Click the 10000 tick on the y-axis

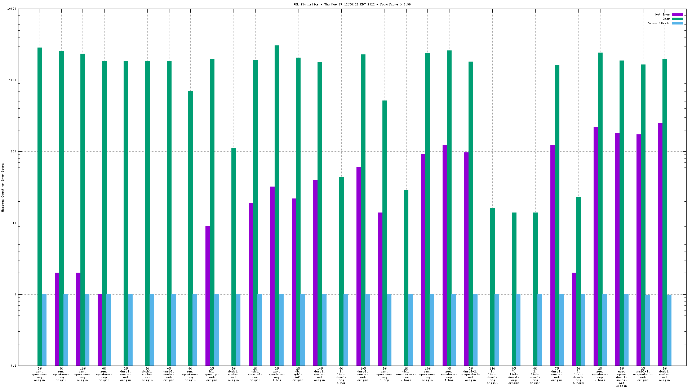[12, 9]
